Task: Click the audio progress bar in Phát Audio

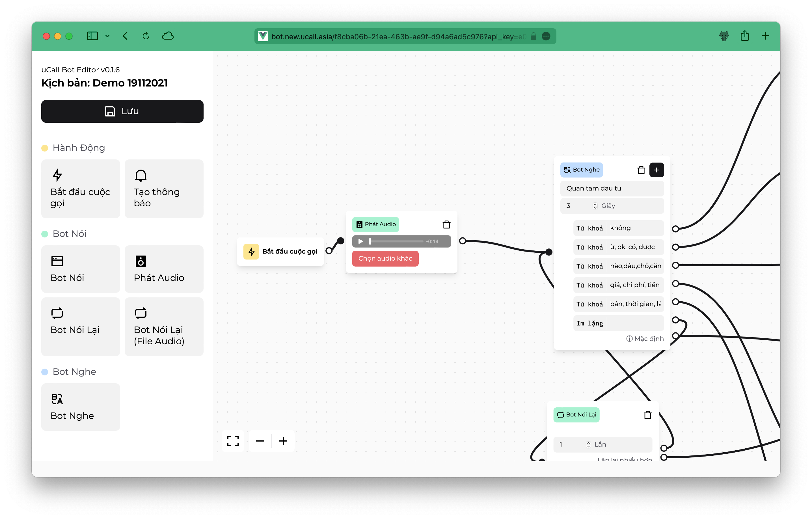Action: [x=397, y=241]
